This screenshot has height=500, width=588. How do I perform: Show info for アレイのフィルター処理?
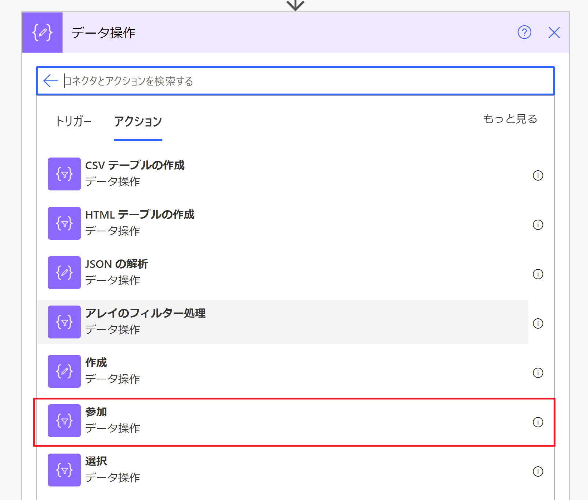pos(538,323)
